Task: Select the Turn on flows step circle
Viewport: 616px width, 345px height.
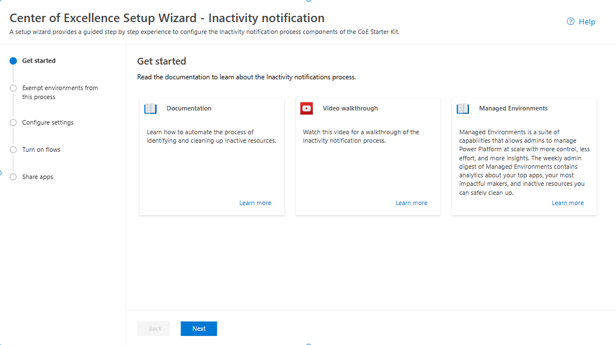Action: click(x=14, y=150)
